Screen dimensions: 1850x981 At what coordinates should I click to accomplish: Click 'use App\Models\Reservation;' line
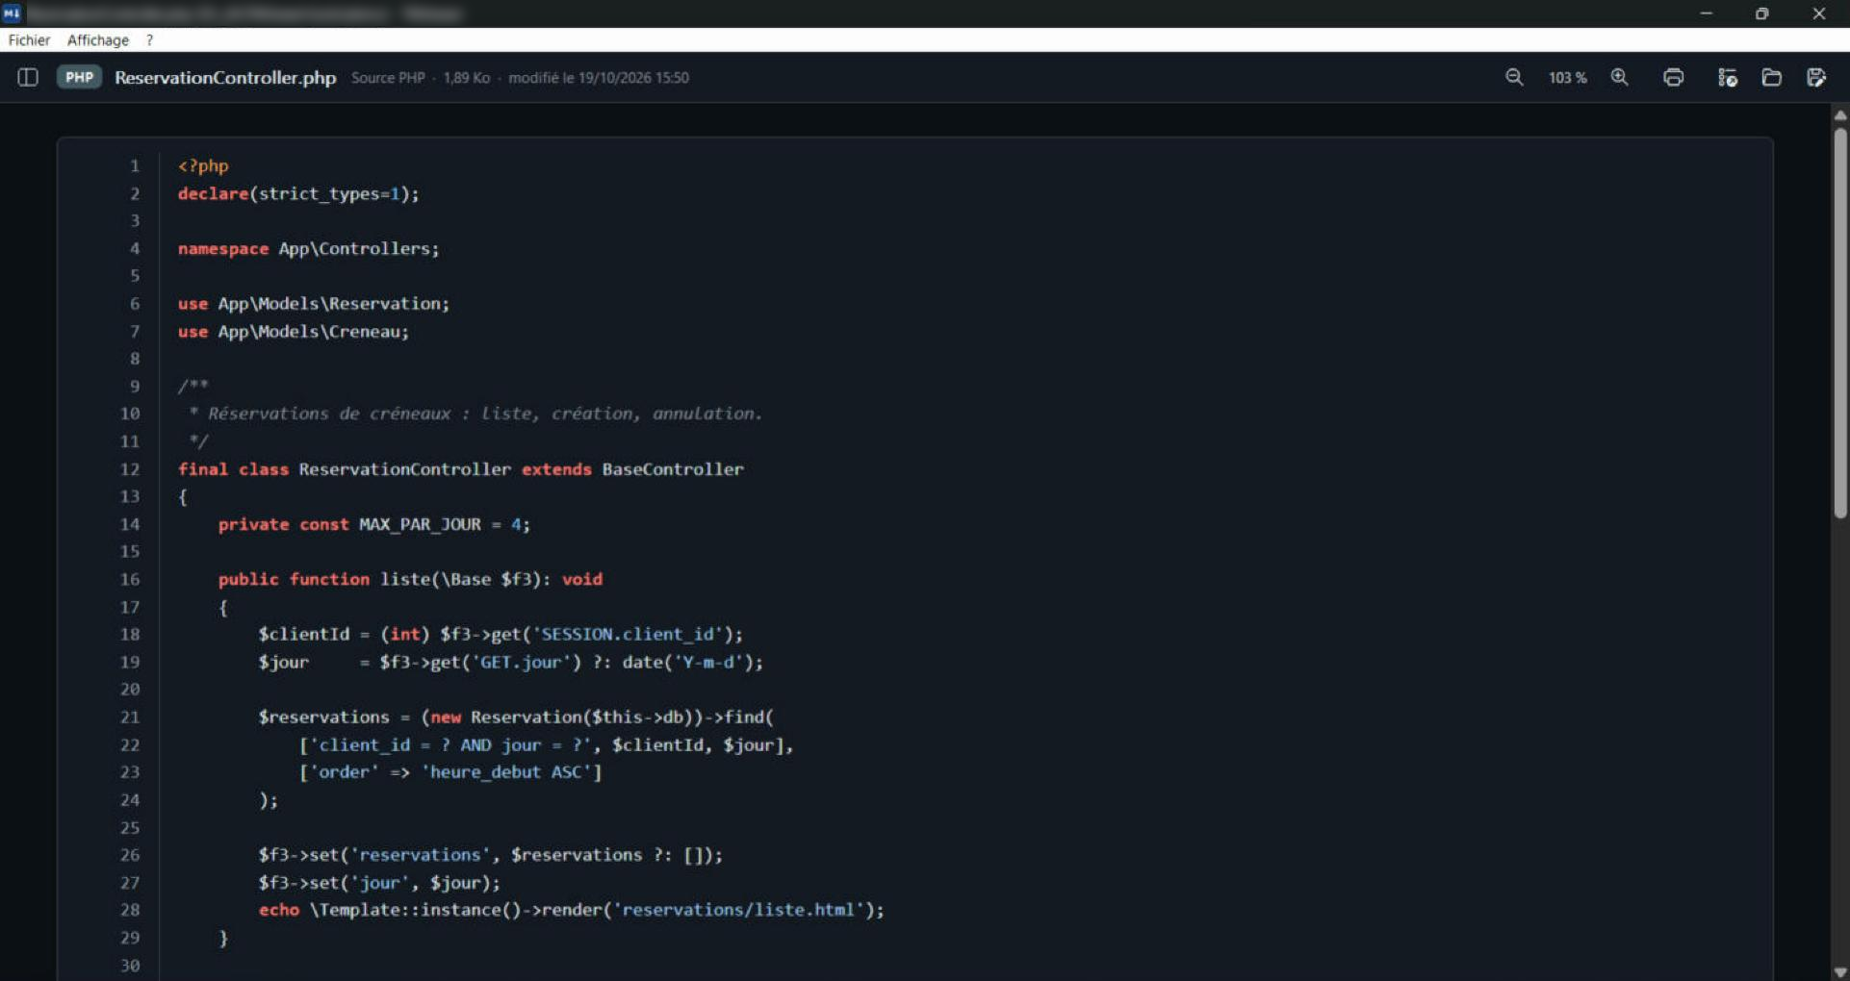pos(313,303)
